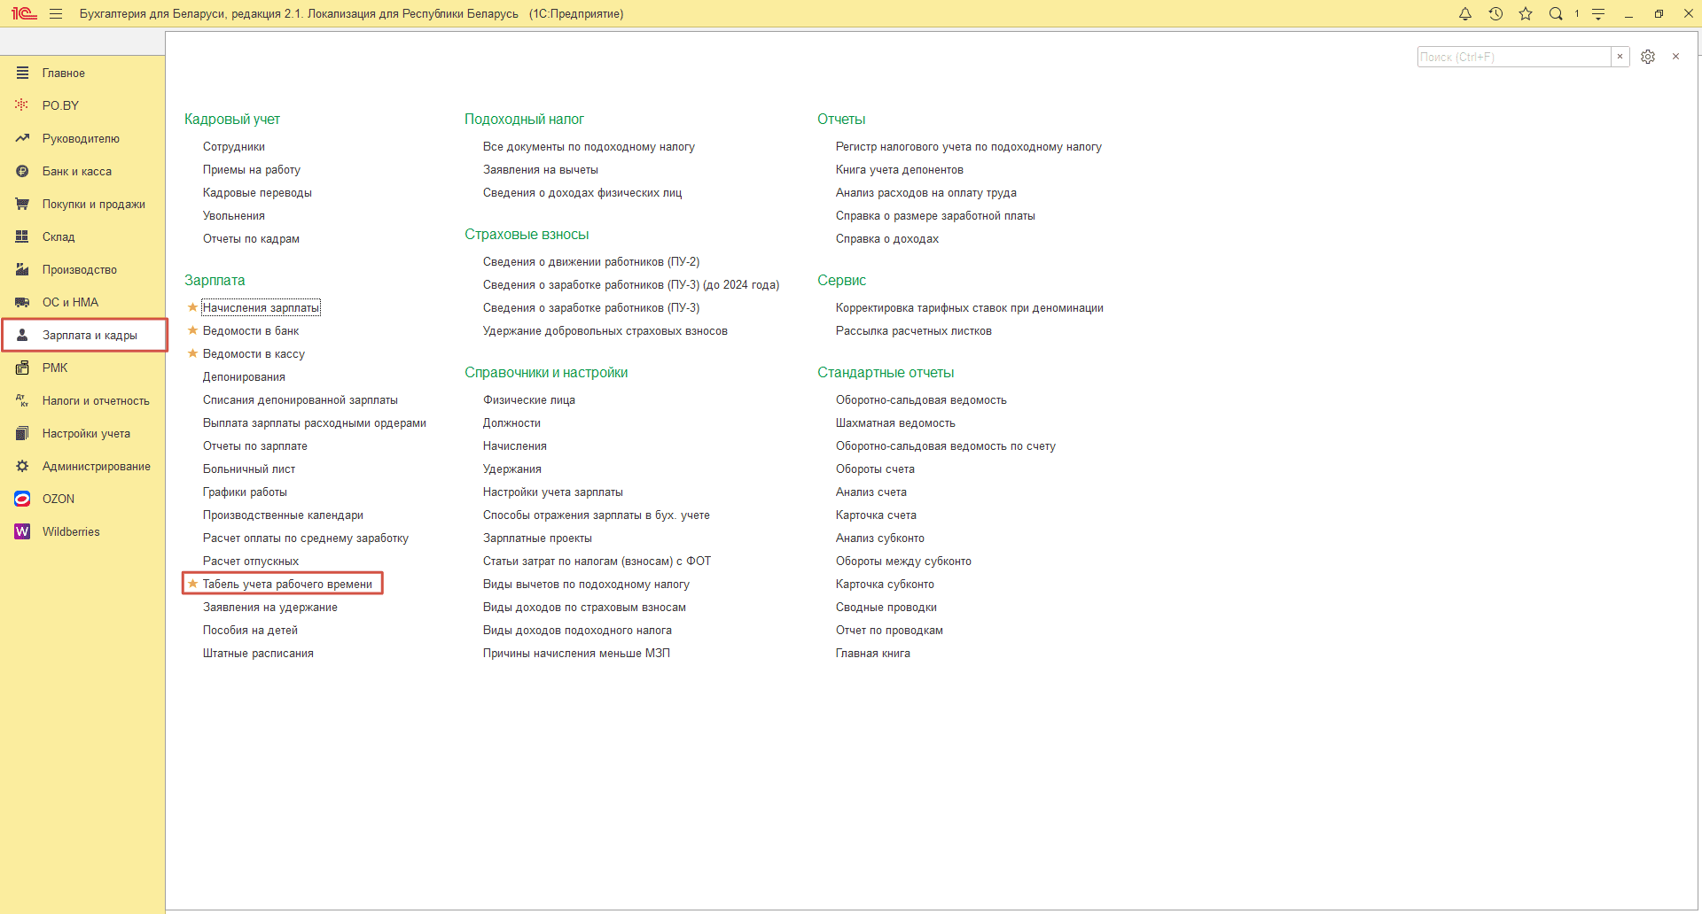
Task: Open Шахматная ведомость report
Action: (x=895, y=422)
